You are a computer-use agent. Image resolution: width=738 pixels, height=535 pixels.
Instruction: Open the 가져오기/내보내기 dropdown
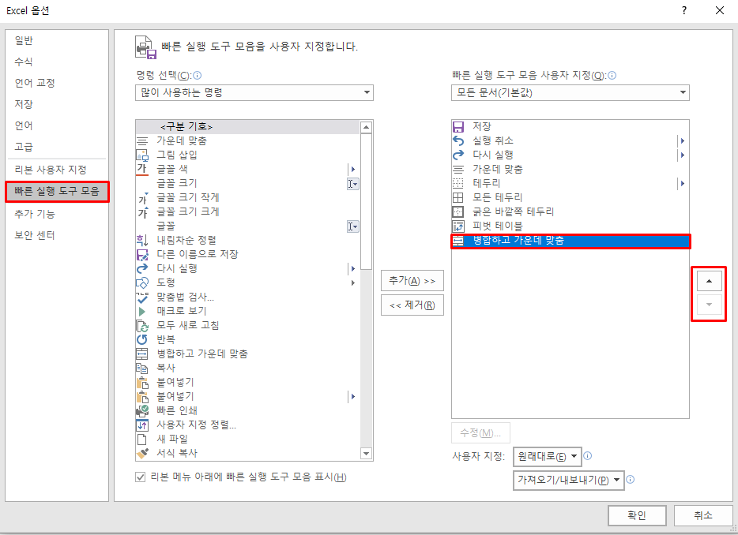tap(569, 481)
